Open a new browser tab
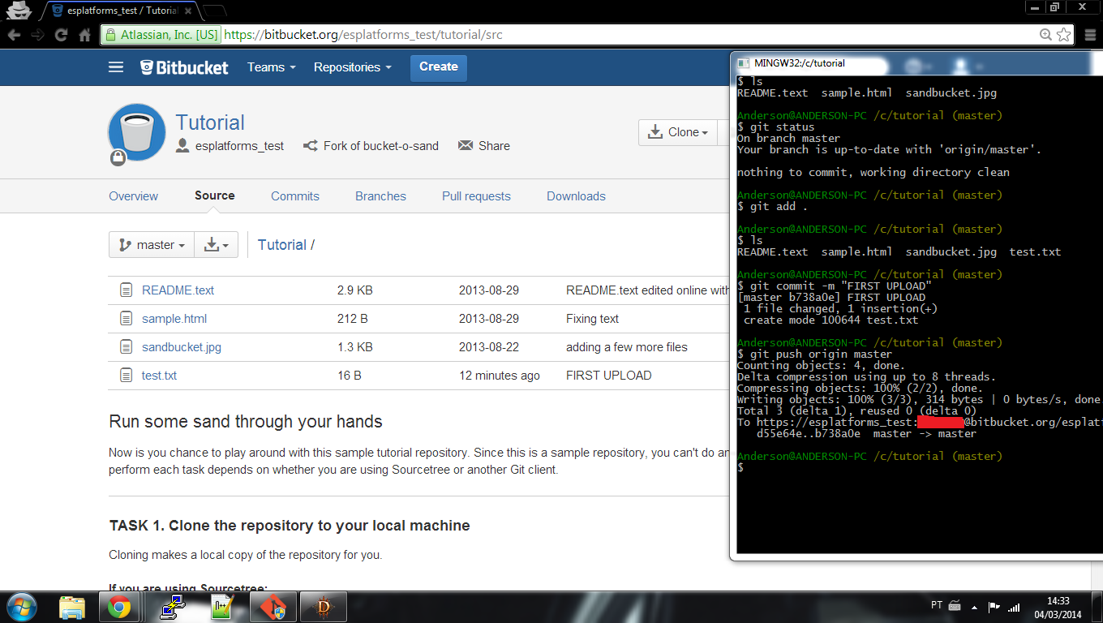Viewport: 1103px width, 623px height. 214,11
